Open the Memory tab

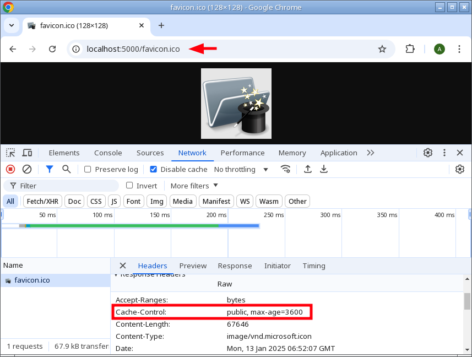tap(292, 153)
